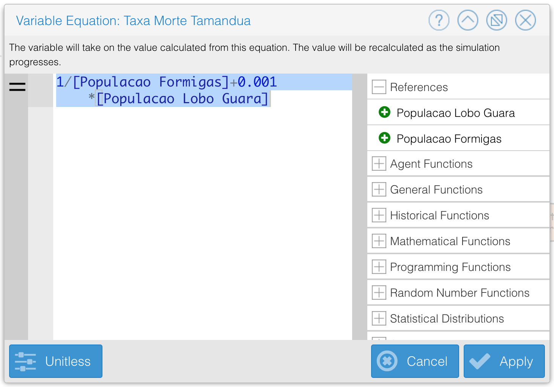
Task: Click the equals sign icon beside editor
Action: (17, 87)
